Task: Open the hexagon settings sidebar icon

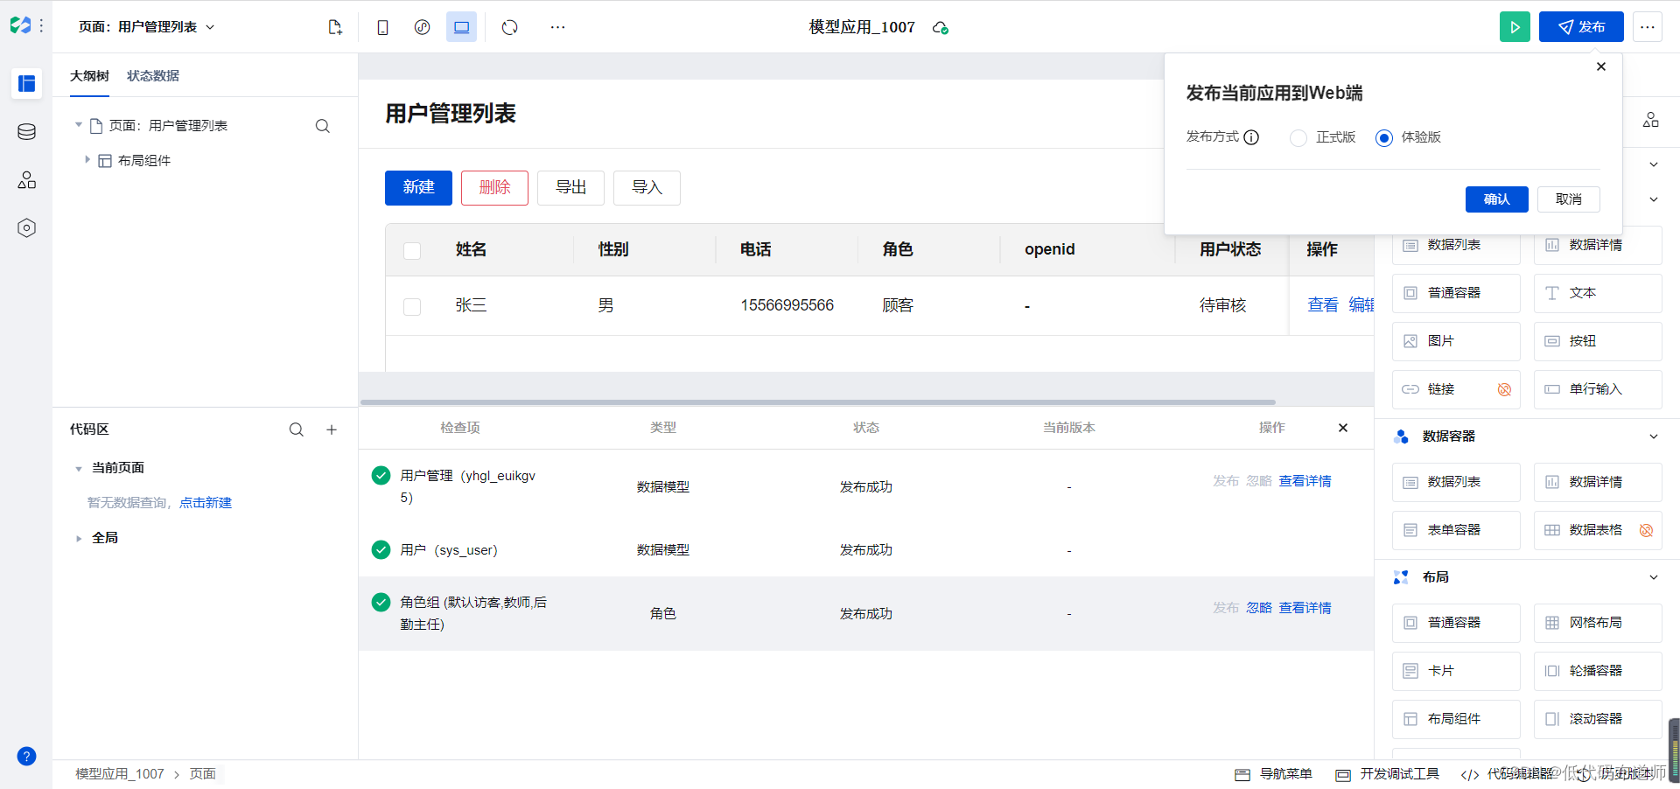Action: pyautogui.click(x=26, y=228)
